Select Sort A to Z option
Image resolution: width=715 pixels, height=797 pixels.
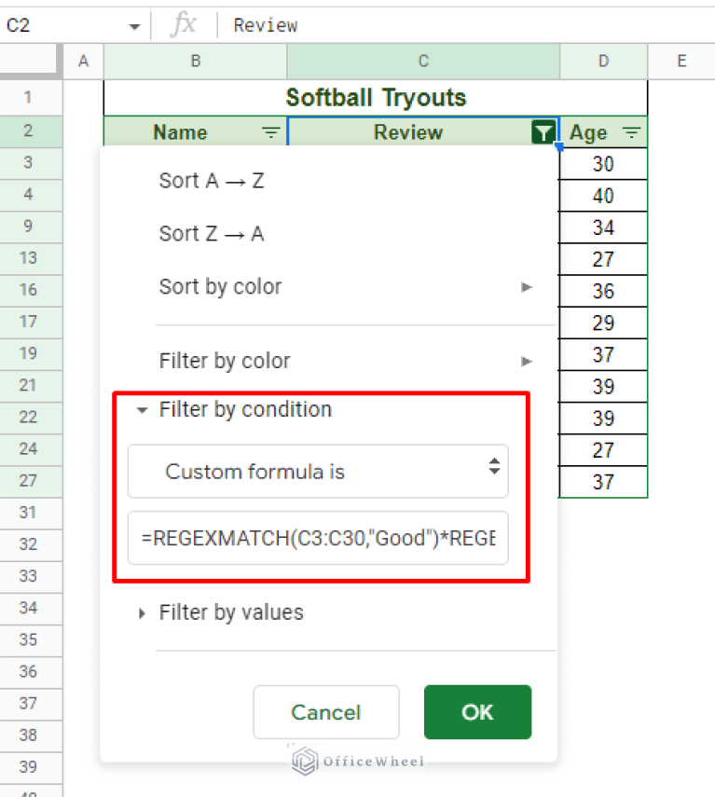212,182
